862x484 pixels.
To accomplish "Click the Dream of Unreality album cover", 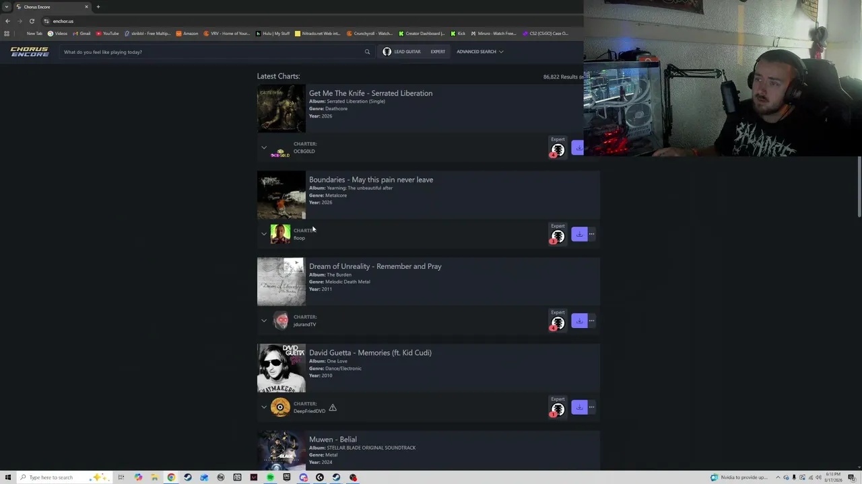I will [x=281, y=282].
